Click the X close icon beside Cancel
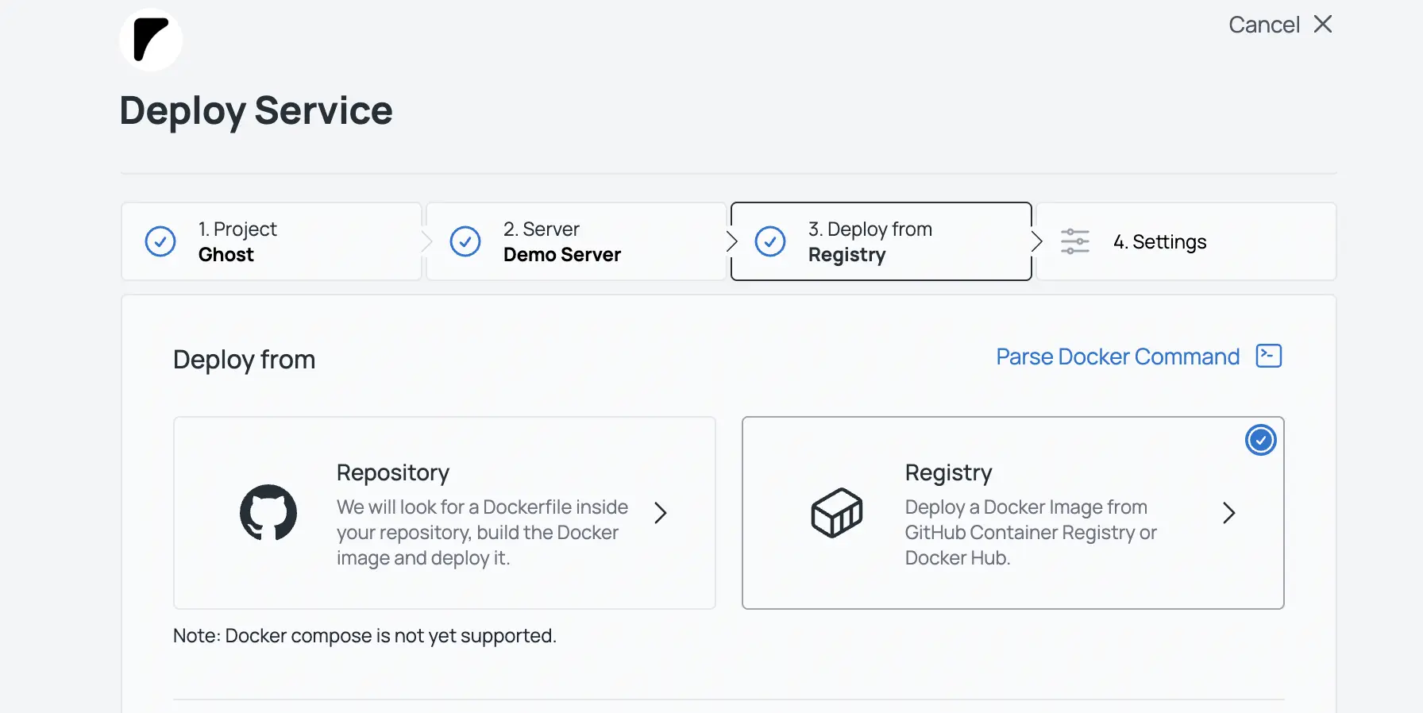The height and width of the screenshot is (713, 1423). [1323, 25]
